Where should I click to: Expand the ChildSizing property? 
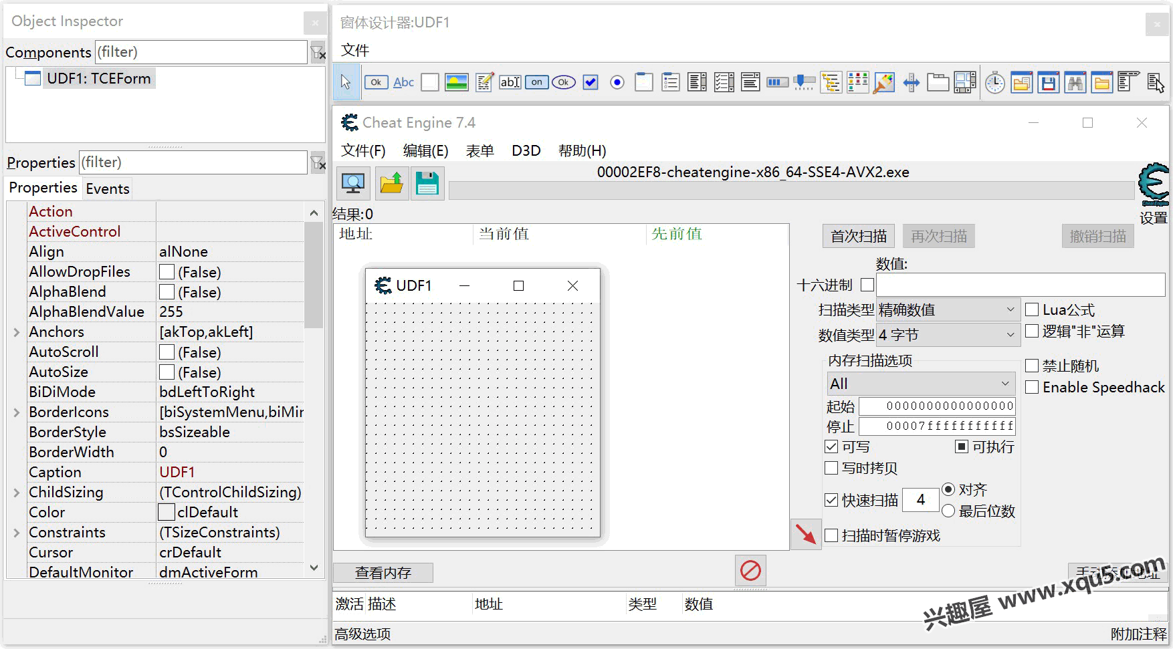pyautogui.click(x=17, y=493)
